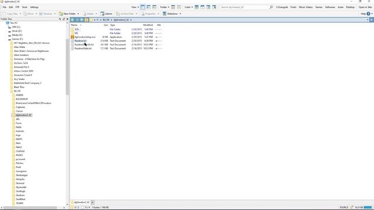
Task: Click the Archive Files toolbar button
Action: (x=125, y=14)
